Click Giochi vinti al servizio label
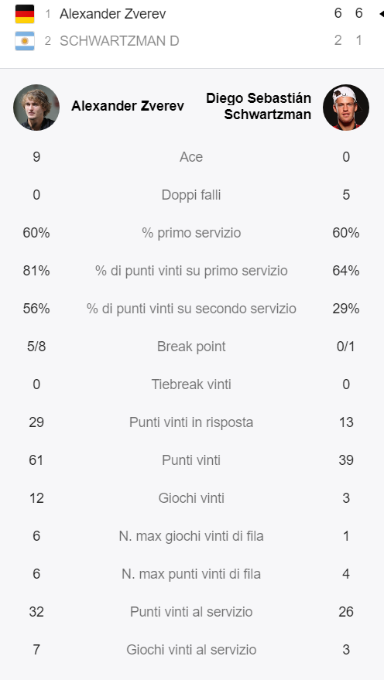The width and height of the screenshot is (384, 680). 191,650
